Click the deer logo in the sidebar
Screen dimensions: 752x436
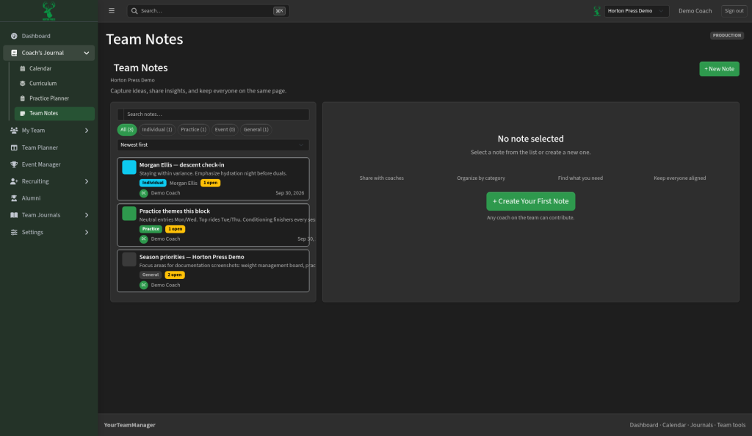coord(49,10)
